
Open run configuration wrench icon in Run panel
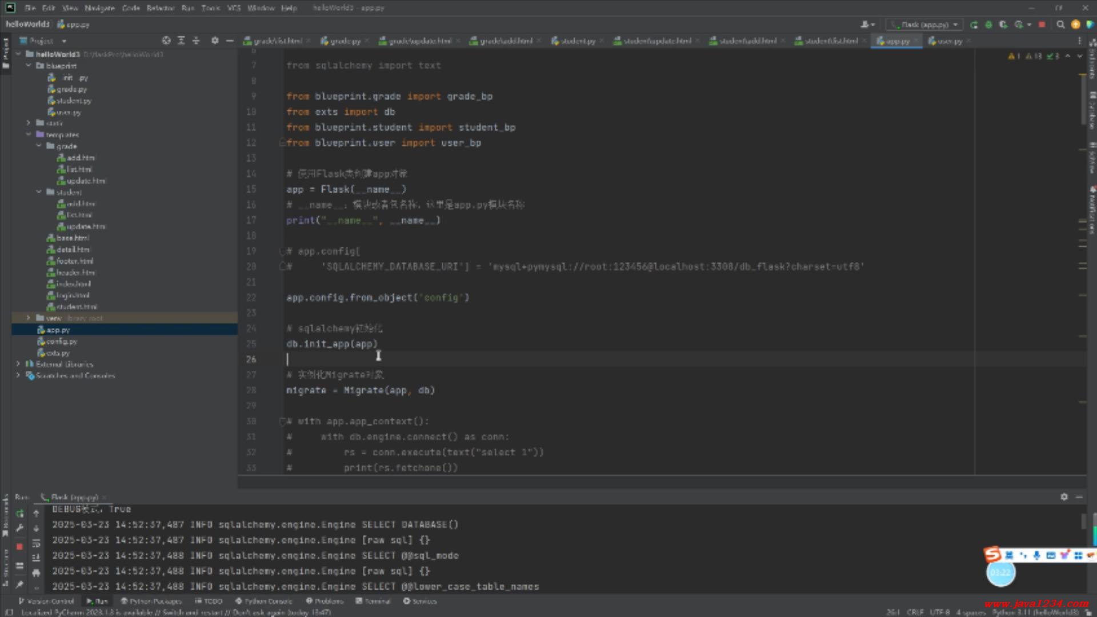20,528
